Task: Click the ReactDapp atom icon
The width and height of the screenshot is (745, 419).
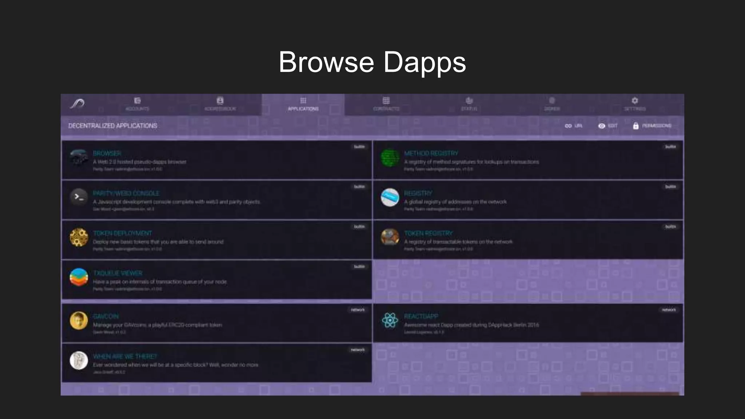Action: point(390,320)
